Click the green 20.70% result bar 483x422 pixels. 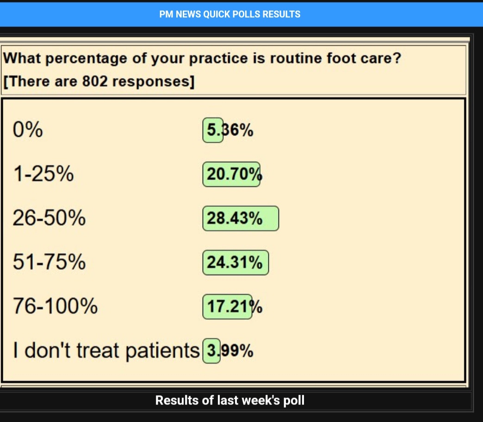click(x=231, y=174)
